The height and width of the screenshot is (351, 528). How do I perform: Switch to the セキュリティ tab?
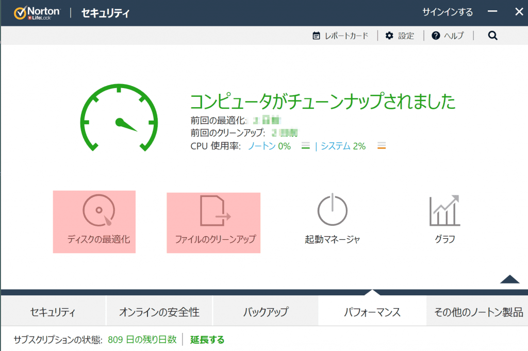tap(53, 312)
